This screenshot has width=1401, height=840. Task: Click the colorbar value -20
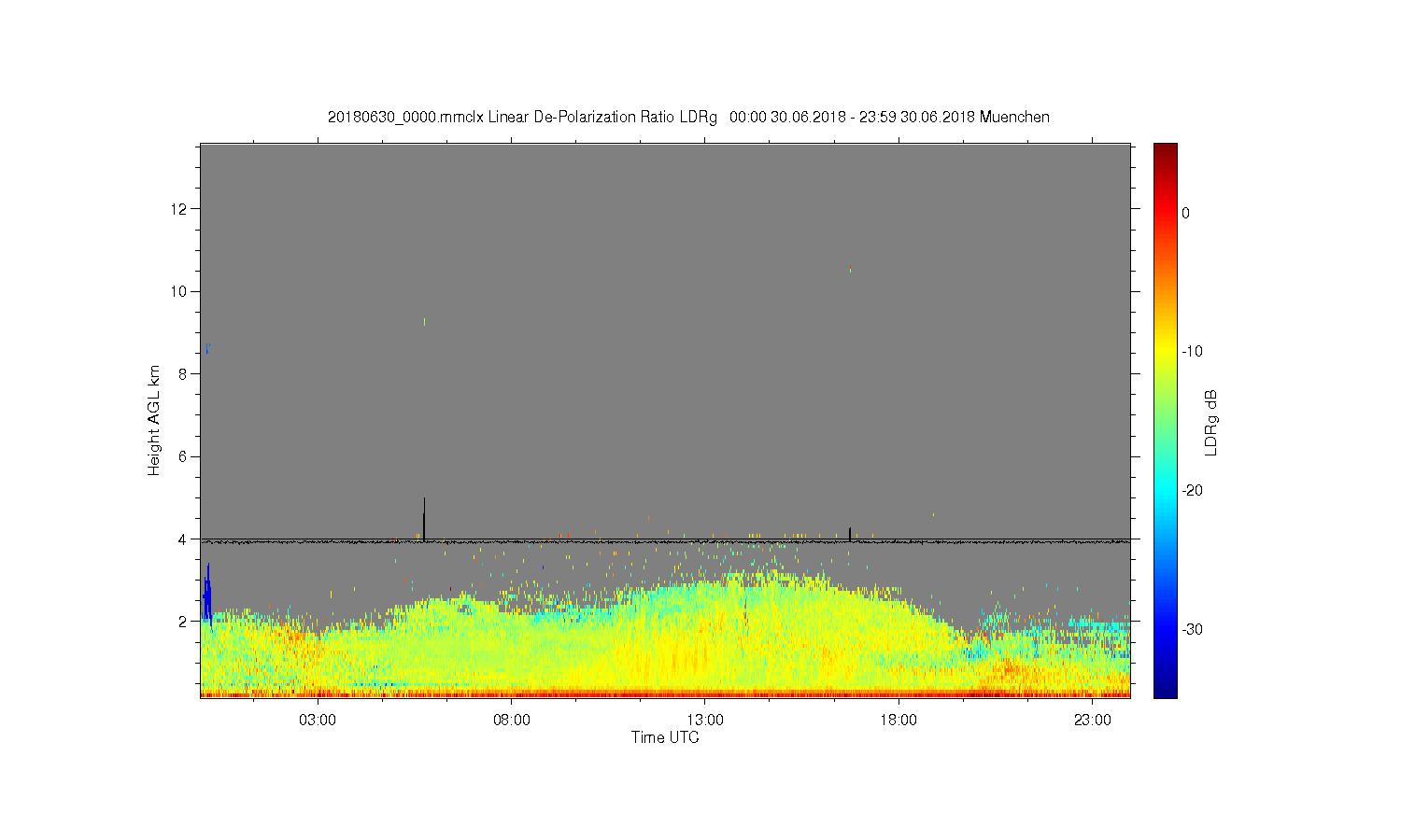click(1192, 491)
